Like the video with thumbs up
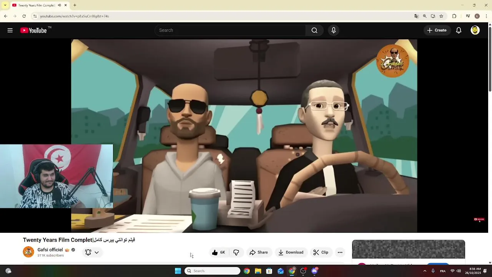 click(215, 252)
